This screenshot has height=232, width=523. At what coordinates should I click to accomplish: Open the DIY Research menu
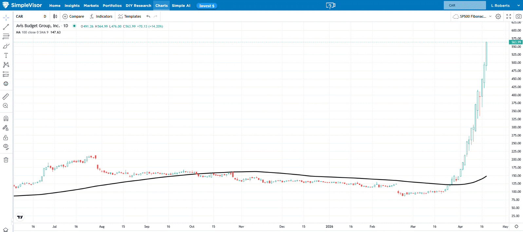[x=138, y=6]
